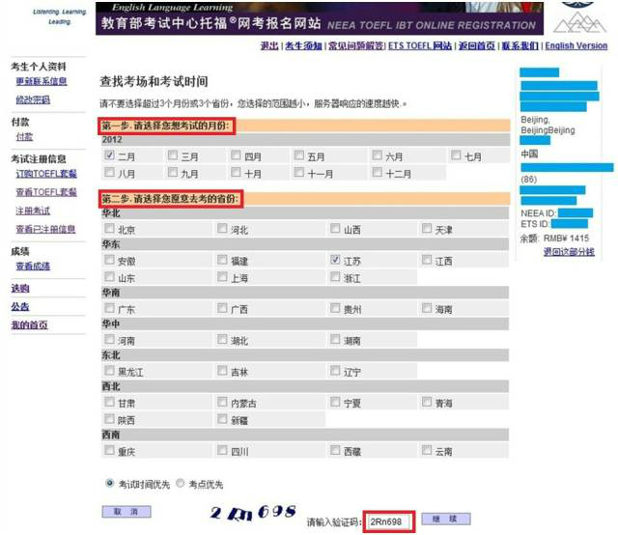The image size is (618, 535).
Task: Uncheck the 二月 month checkbox
Action: (110, 155)
